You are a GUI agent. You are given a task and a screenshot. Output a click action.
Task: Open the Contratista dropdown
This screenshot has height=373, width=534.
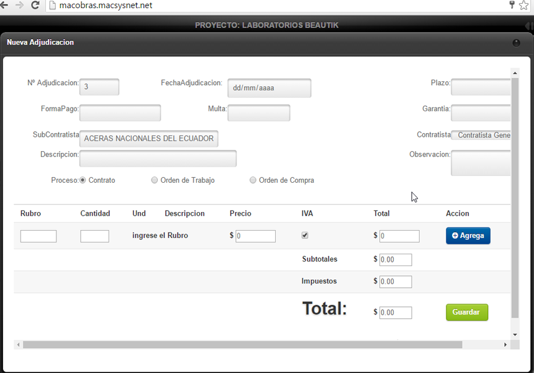pos(481,135)
